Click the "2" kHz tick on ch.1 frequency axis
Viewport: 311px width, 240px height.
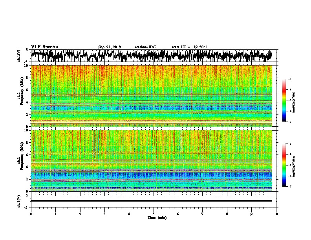pos(27,115)
